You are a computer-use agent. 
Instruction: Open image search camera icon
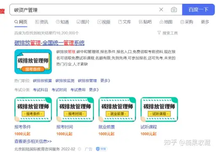[174, 10]
